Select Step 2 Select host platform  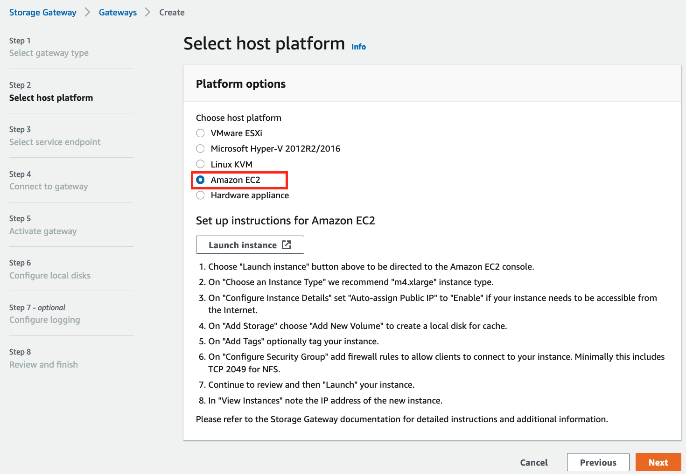[x=51, y=98]
